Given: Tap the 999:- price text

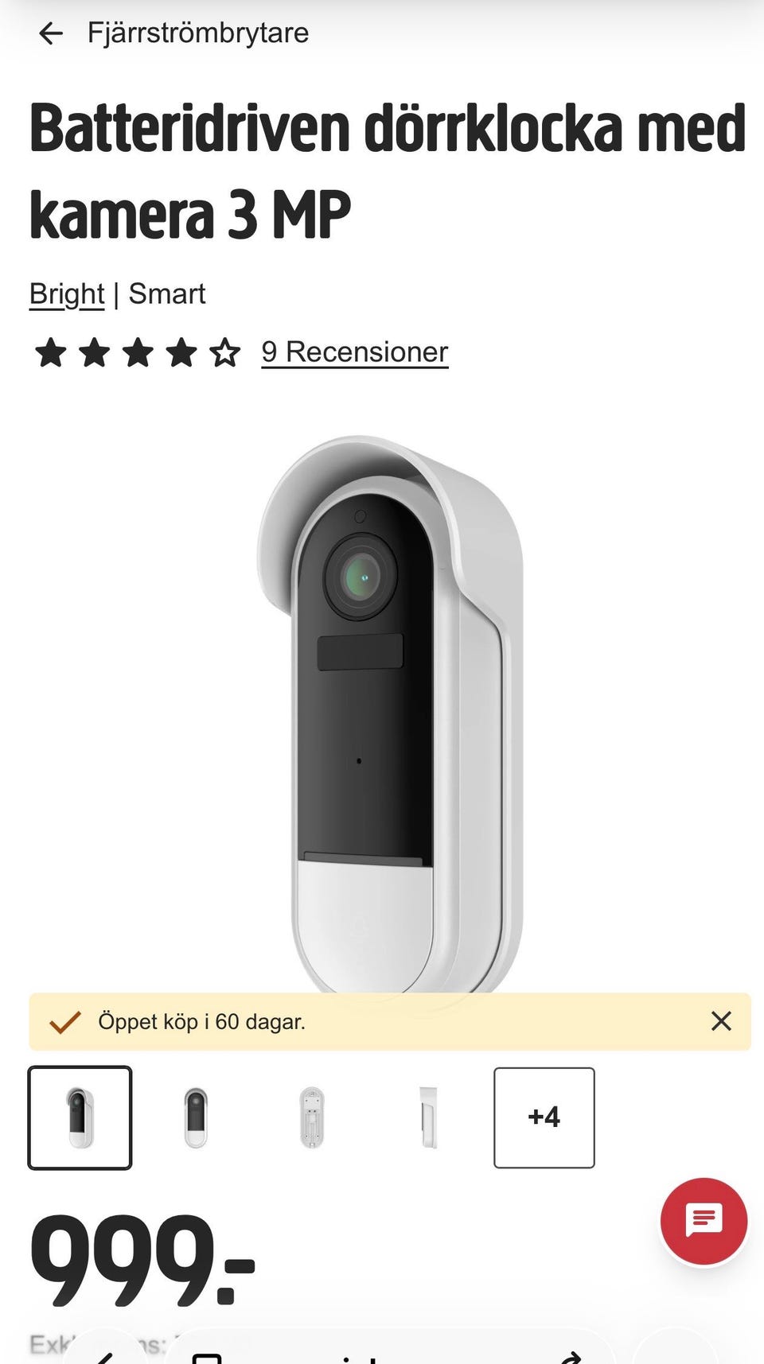Looking at the screenshot, I should tap(142, 1261).
